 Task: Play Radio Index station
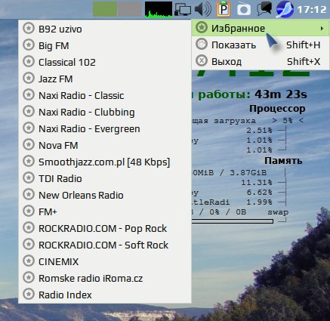105,295
